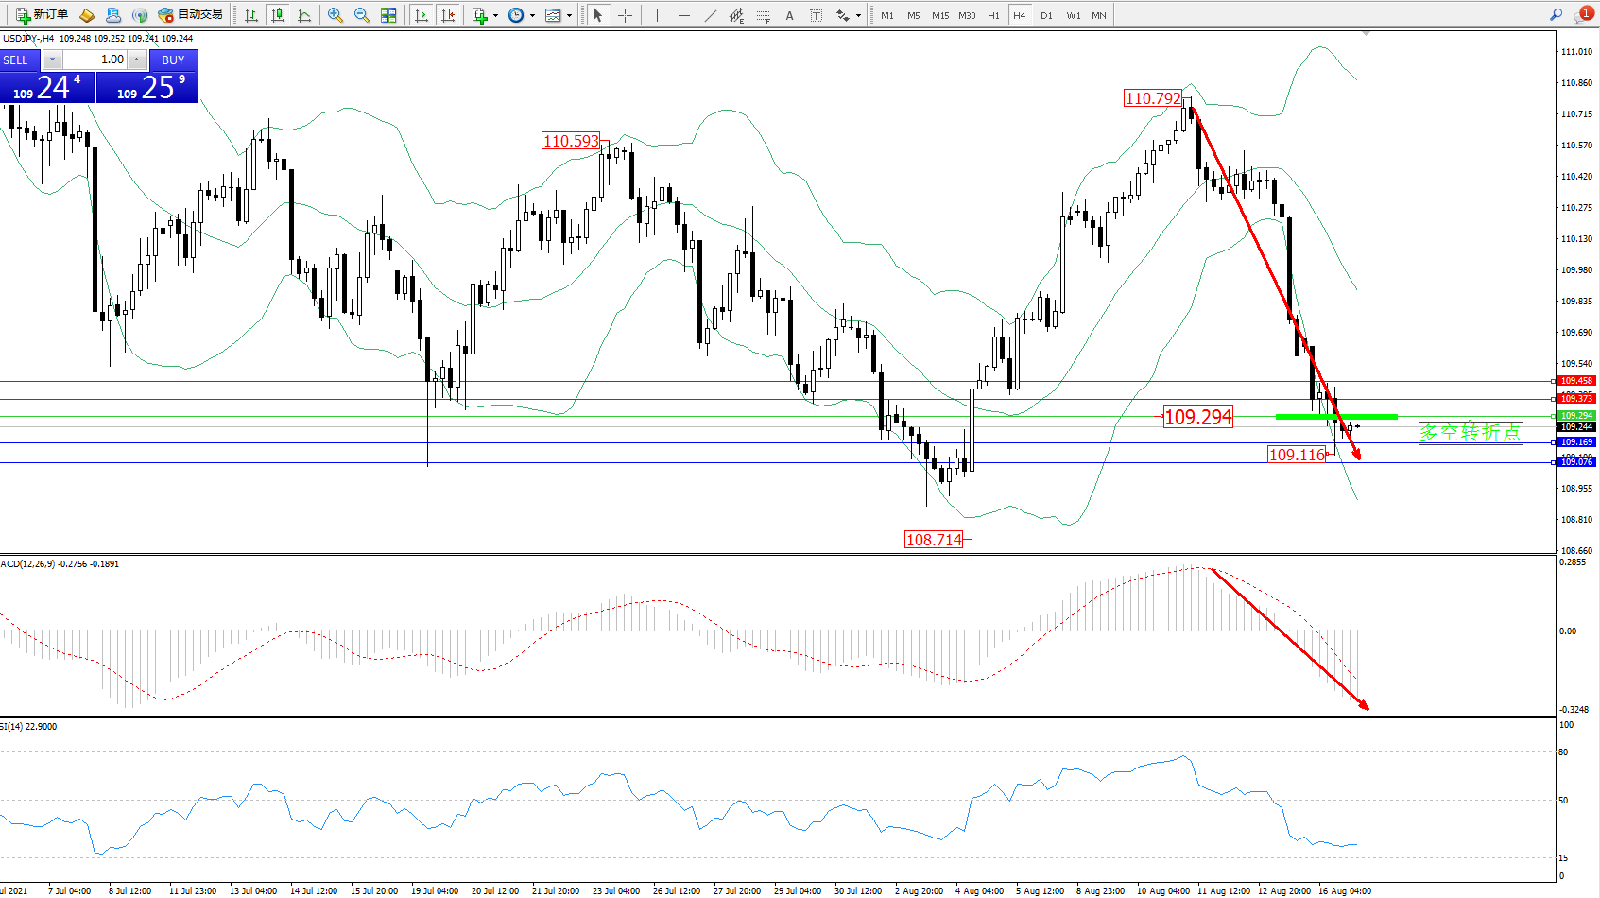
Task: Expand the chart periods clock dropdown
Action: point(532,15)
